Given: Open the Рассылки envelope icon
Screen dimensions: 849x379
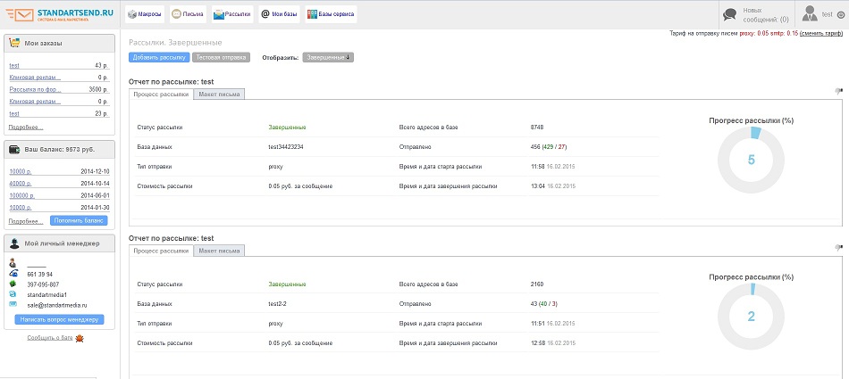Looking at the screenshot, I should pyautogui.click(x=219, y=14).
